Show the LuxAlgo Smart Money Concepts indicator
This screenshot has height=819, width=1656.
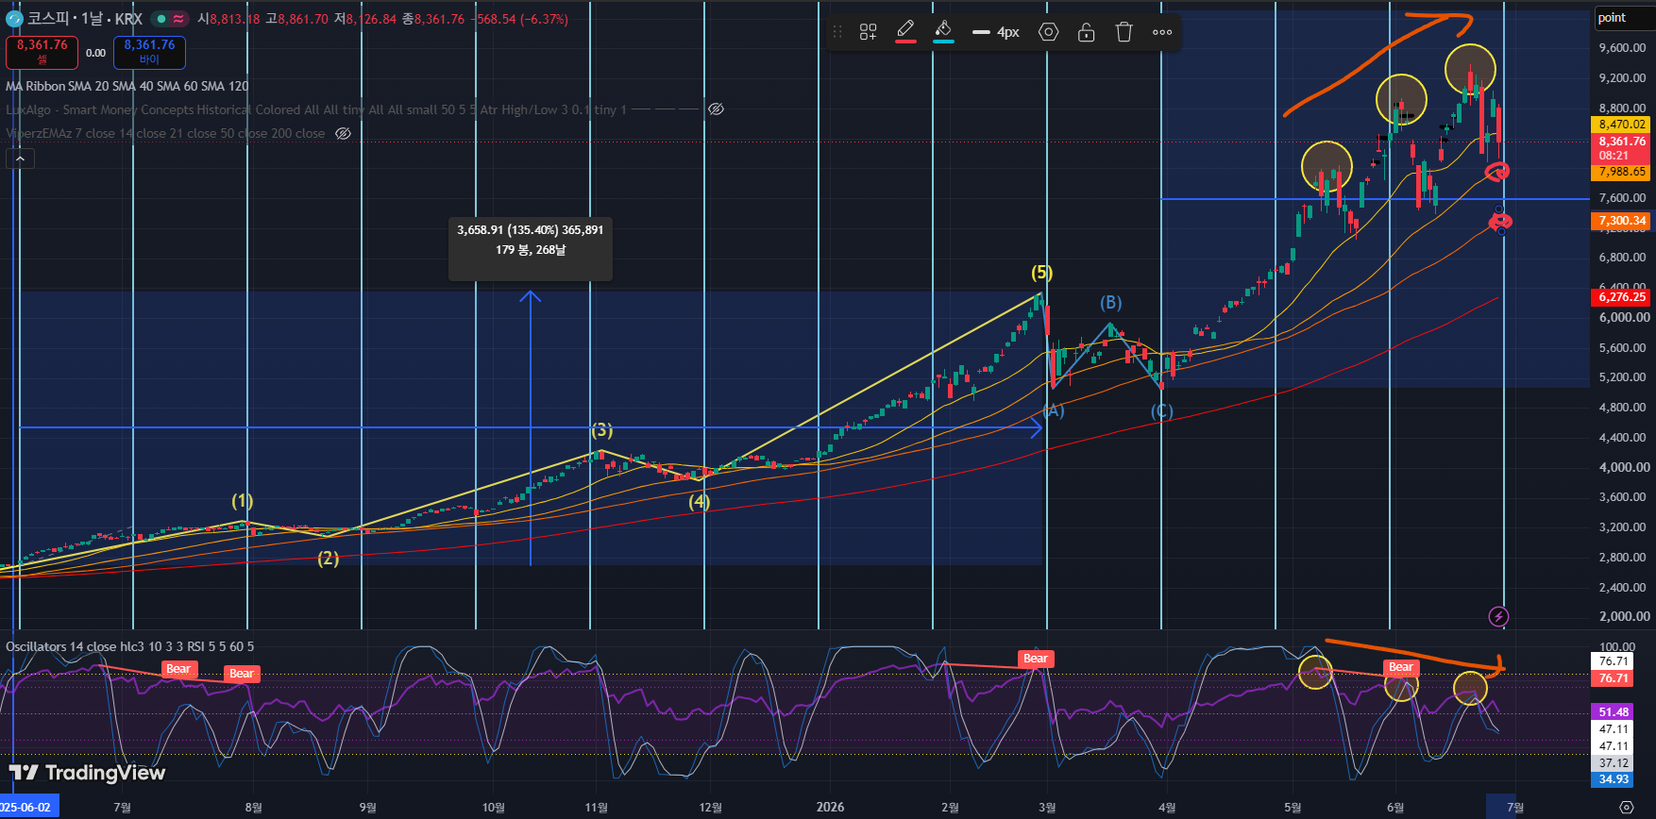[717, 109]
